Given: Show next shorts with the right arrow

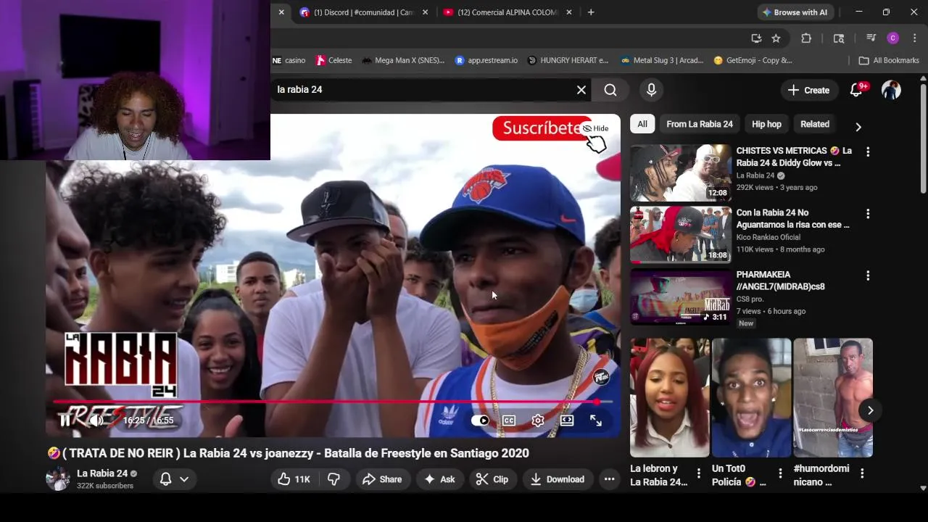Looking at the screenshot, I should pos(870,410).
